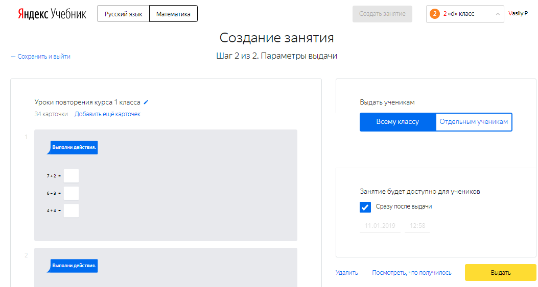The image size is (538, 287).
Task: Click the time field 12:58
Action: coord(417,226)
